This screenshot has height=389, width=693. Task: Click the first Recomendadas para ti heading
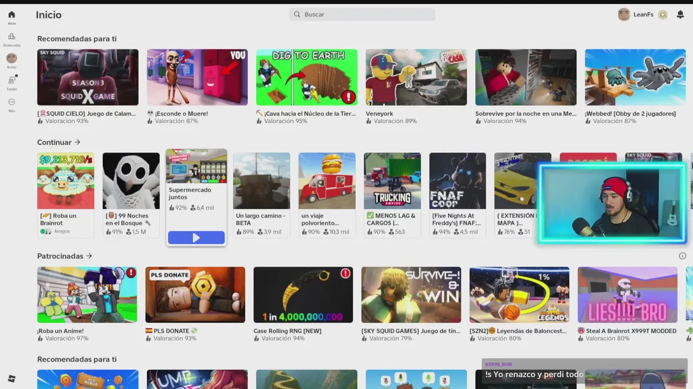(x=77, y=39)
